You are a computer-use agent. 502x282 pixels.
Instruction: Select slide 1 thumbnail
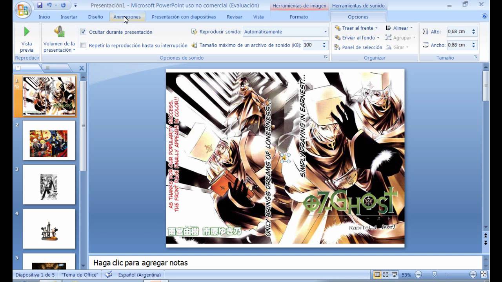click(49, 96)
